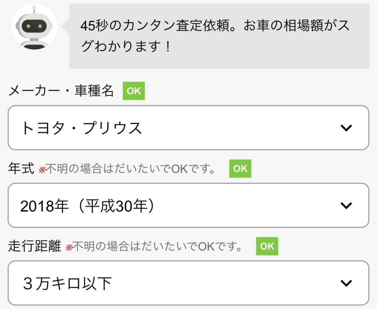
Task: Open the メーカー・車種名 dropdown showing トヨタ・プリウス
Action: coord(188,128)
